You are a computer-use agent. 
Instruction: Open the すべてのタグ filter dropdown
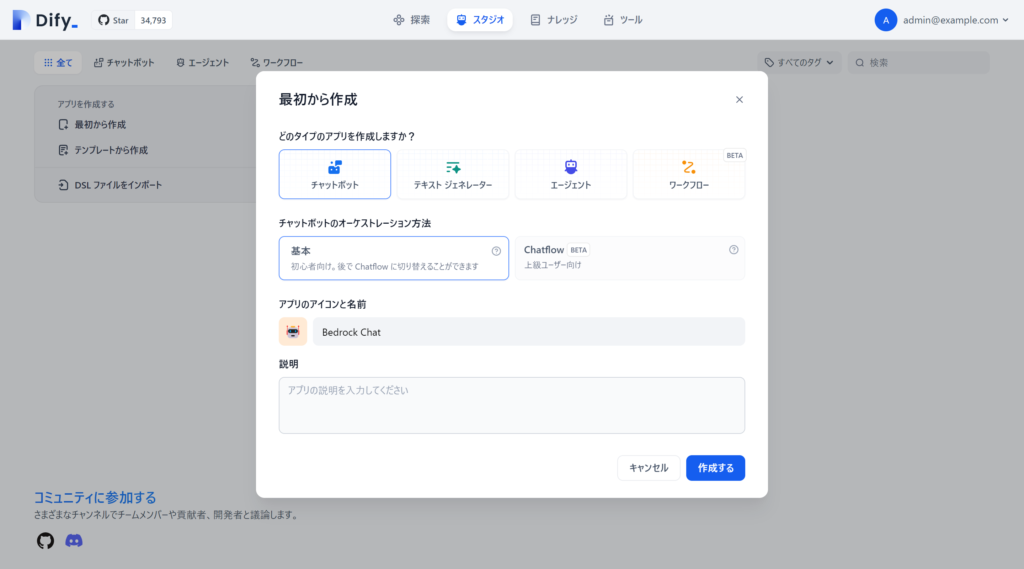(x=799, y=63)
